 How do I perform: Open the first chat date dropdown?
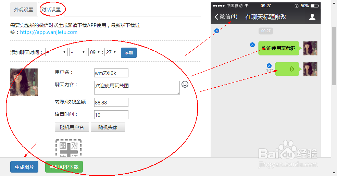[x=56, y=52]
